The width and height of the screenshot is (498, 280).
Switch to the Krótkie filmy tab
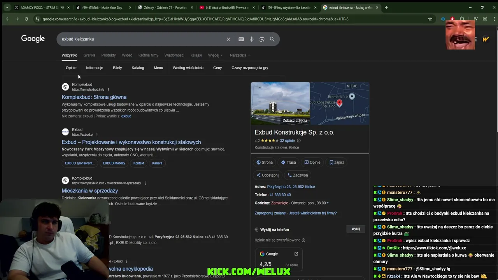148,55
